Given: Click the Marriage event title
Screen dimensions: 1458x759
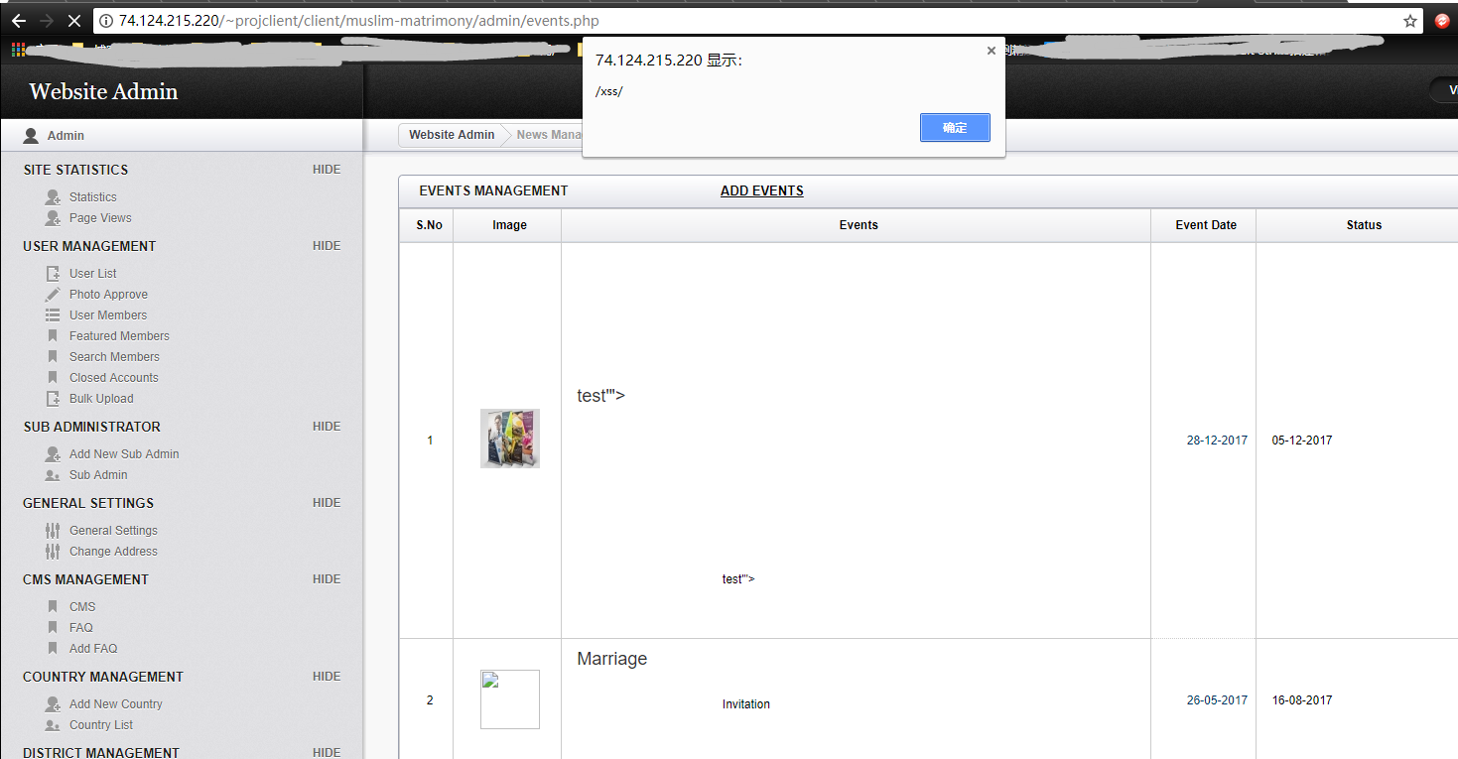Looking at the screenshot, I should coord(612,659).
